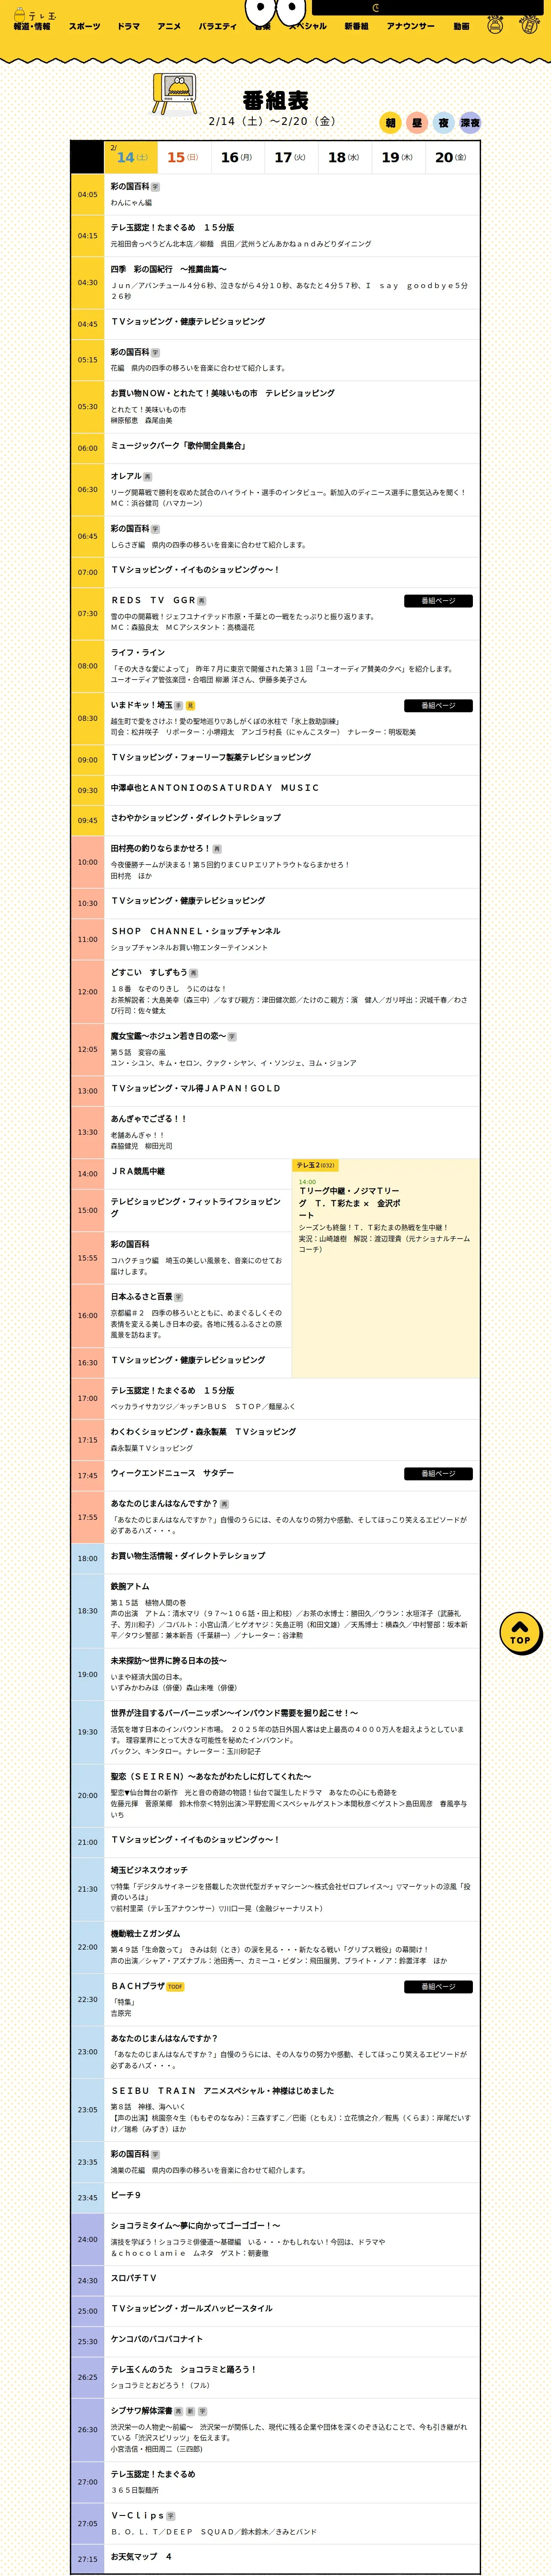Click the 田村亮の釣りならまかせろ！ title
Screen dimensions: 551x2576
point(160,849)
